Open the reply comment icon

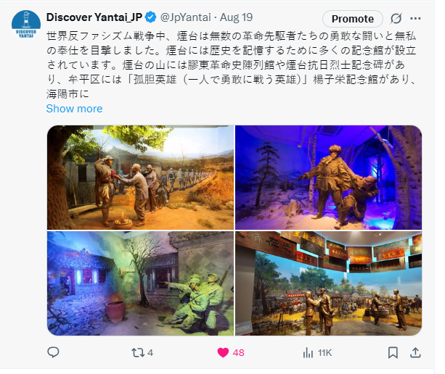tap(53, 352)
